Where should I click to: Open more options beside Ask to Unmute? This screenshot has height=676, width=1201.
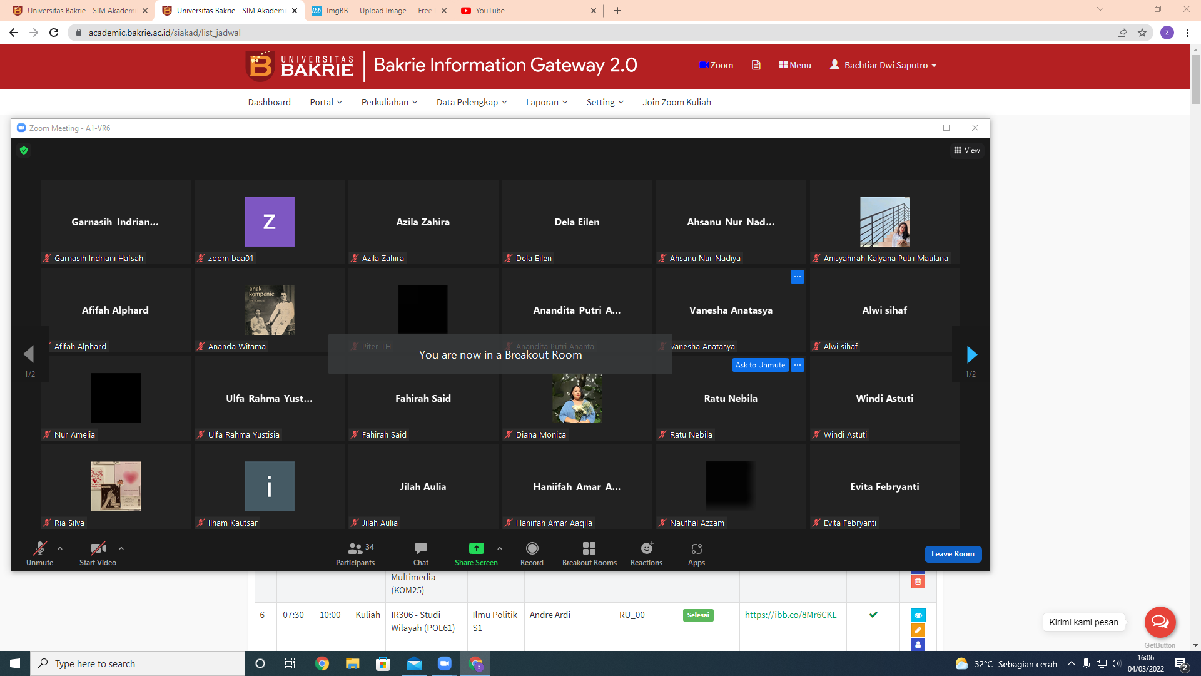797,365
